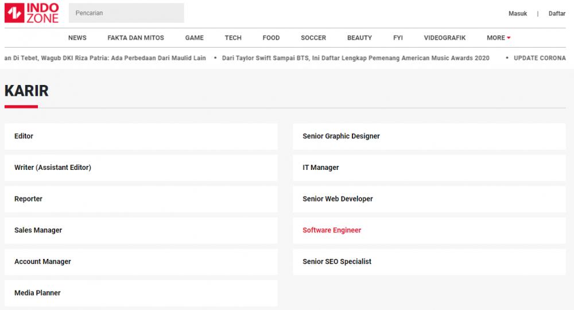The image size is (574, 310).
Task: Go to FAKTA DAN MITOS section
Action: (136, 38)
